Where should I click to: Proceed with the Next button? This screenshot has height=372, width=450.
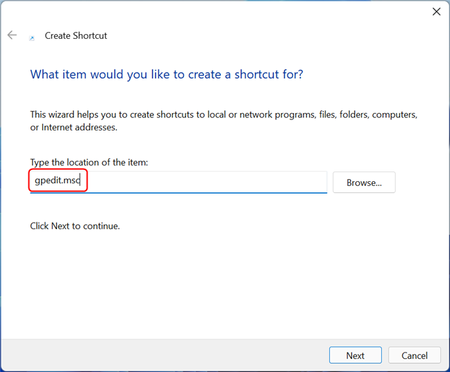356,355
